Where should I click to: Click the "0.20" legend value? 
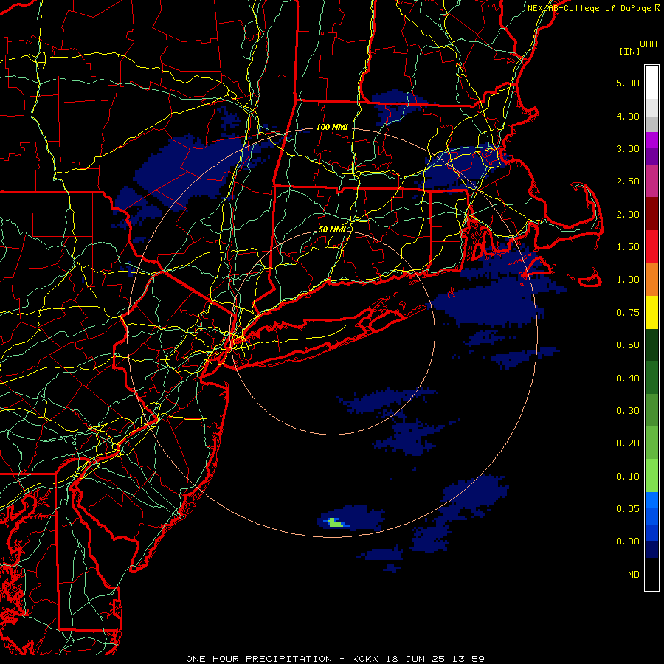click(x=628, y=443)
